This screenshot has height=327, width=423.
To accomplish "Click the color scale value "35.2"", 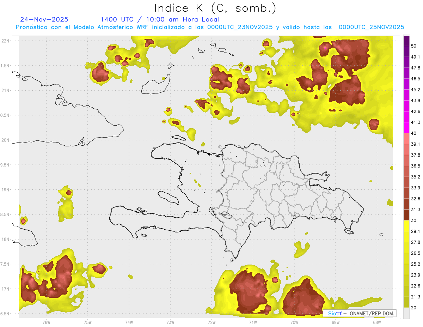I will coord(415,177).
